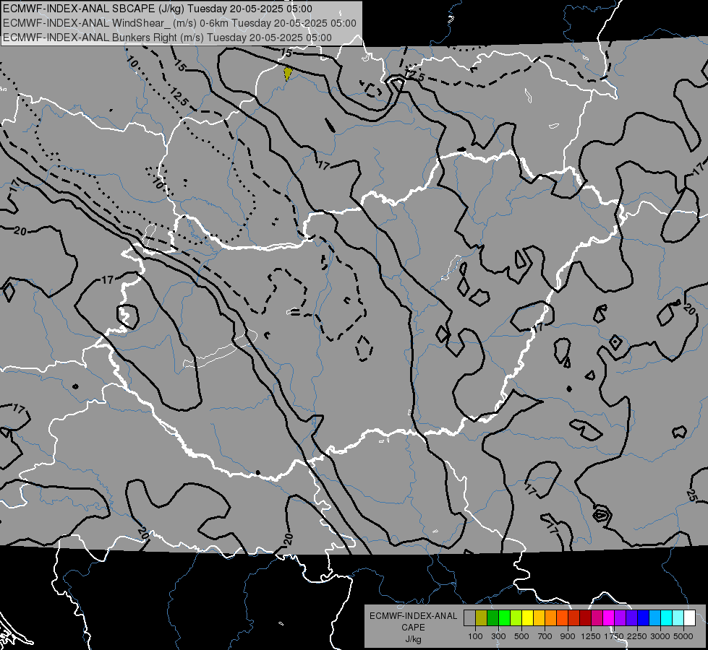
Task: Click legend value 900
Action: pos(568,636)
